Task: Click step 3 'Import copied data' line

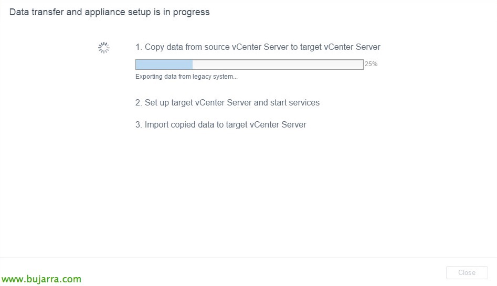Action: 221,125
